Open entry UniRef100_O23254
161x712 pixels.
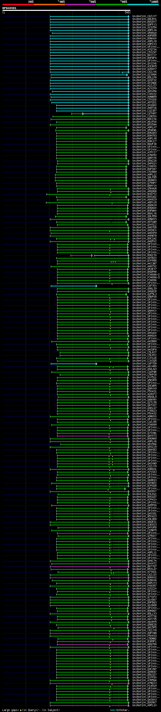click(144, 27)
